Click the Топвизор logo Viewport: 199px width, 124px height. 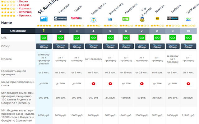pos(60,19)
